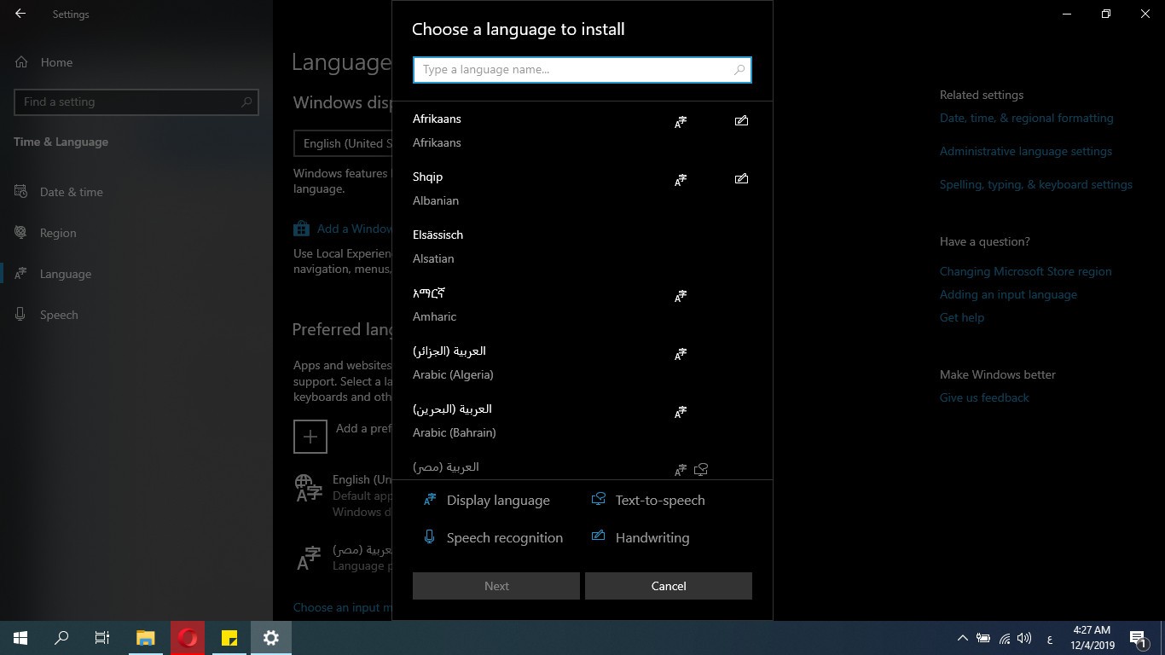Click the handwriting icon in the Albanian row
The height and width of the screenshot is (655, 1165).
pos(741,179)
